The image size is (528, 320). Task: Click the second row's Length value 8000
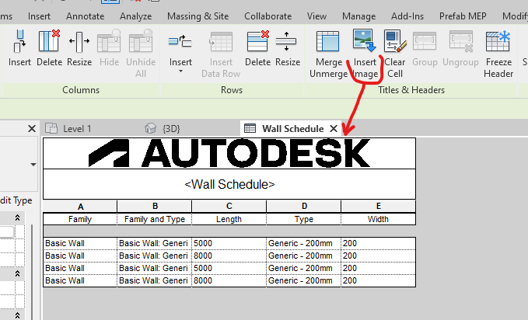(x=229, y=256)
